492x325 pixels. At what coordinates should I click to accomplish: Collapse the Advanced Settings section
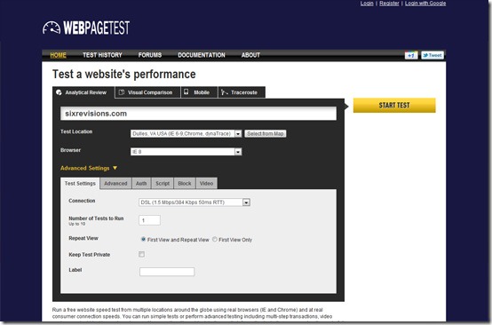point(89,168)
